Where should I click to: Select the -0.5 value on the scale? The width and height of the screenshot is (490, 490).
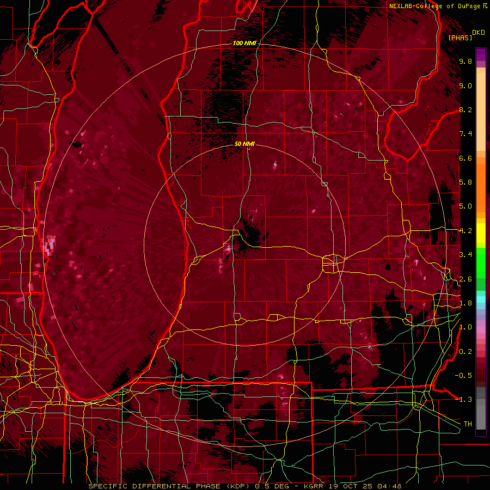[463, 376]
